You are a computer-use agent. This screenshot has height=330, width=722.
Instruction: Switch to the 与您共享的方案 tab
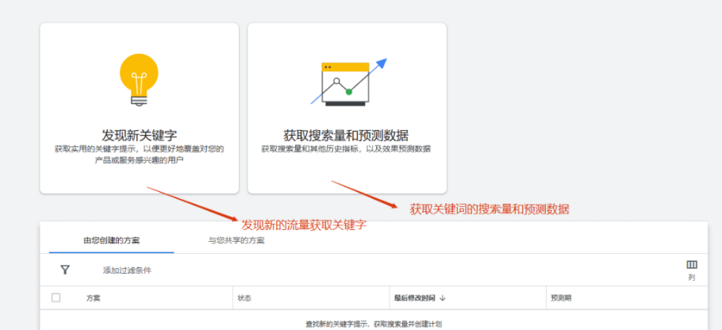click(x=236, y=240)
